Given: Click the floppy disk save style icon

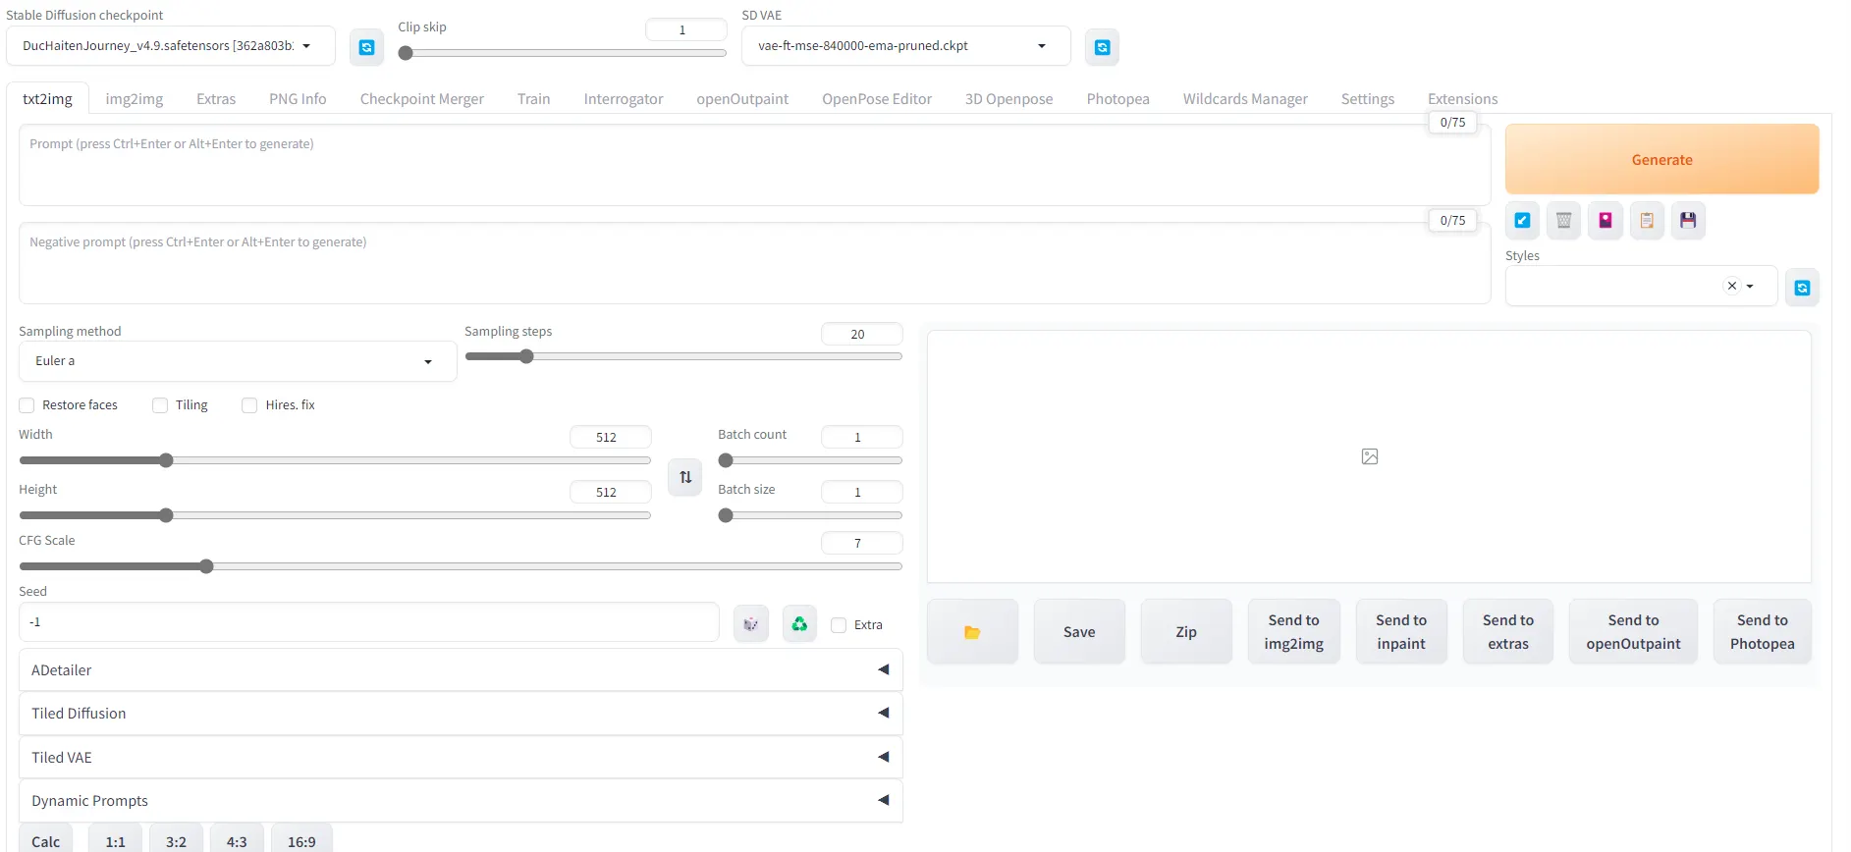Looking at the screenshot, I should (x=1687, y=221).
